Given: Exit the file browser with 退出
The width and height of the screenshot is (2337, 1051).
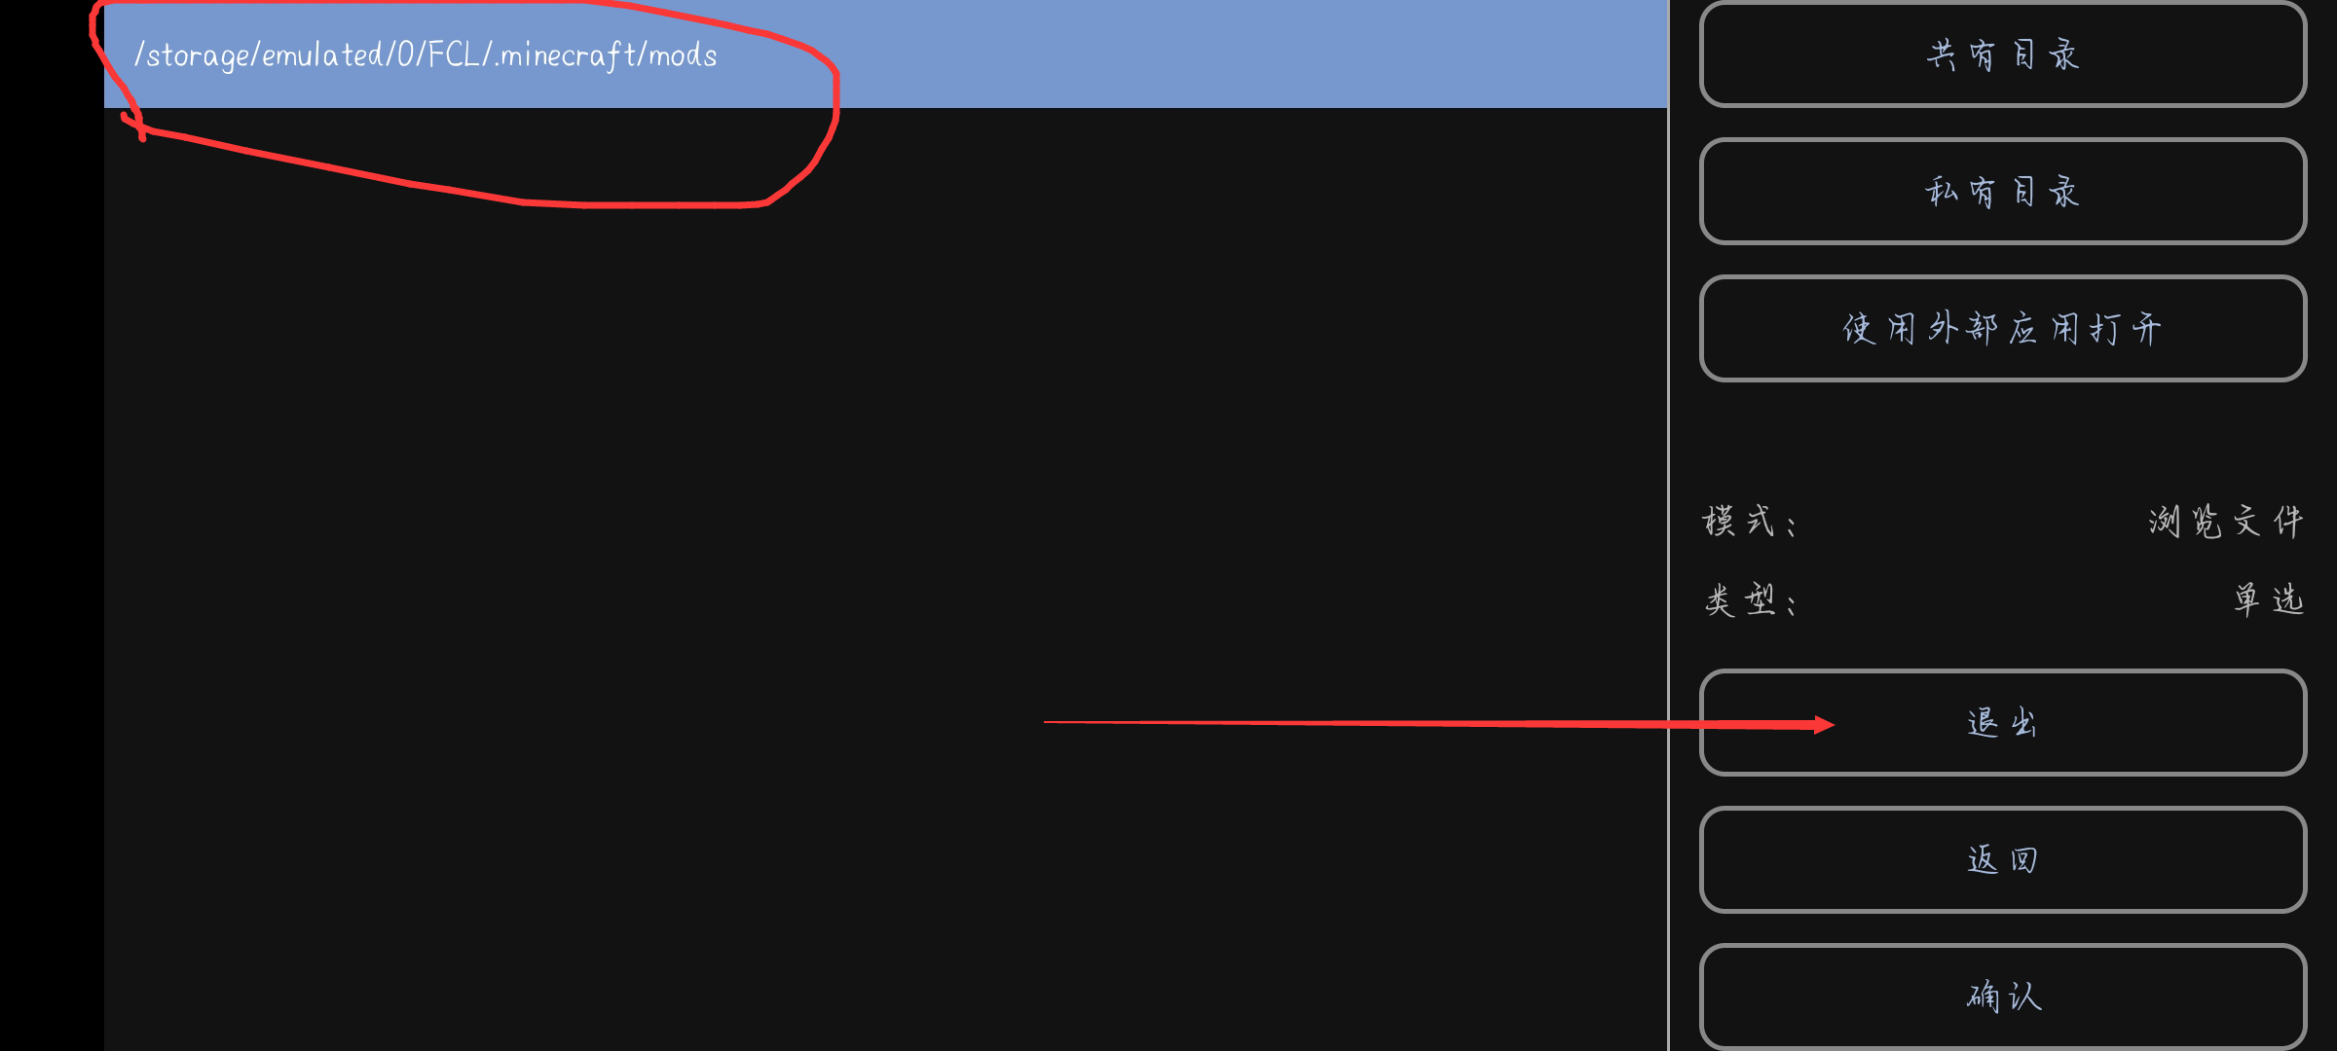Looking at the screenshot, I should pyautogui.click(x=2003, y=722).
